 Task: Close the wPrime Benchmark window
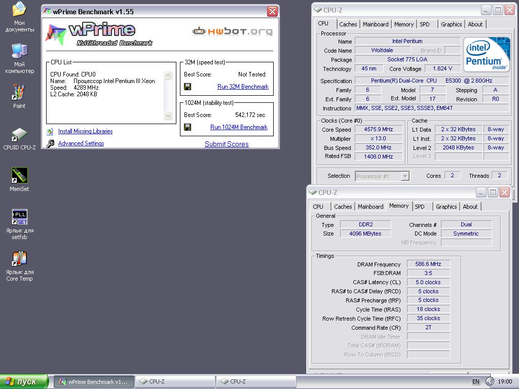[272, 12]
